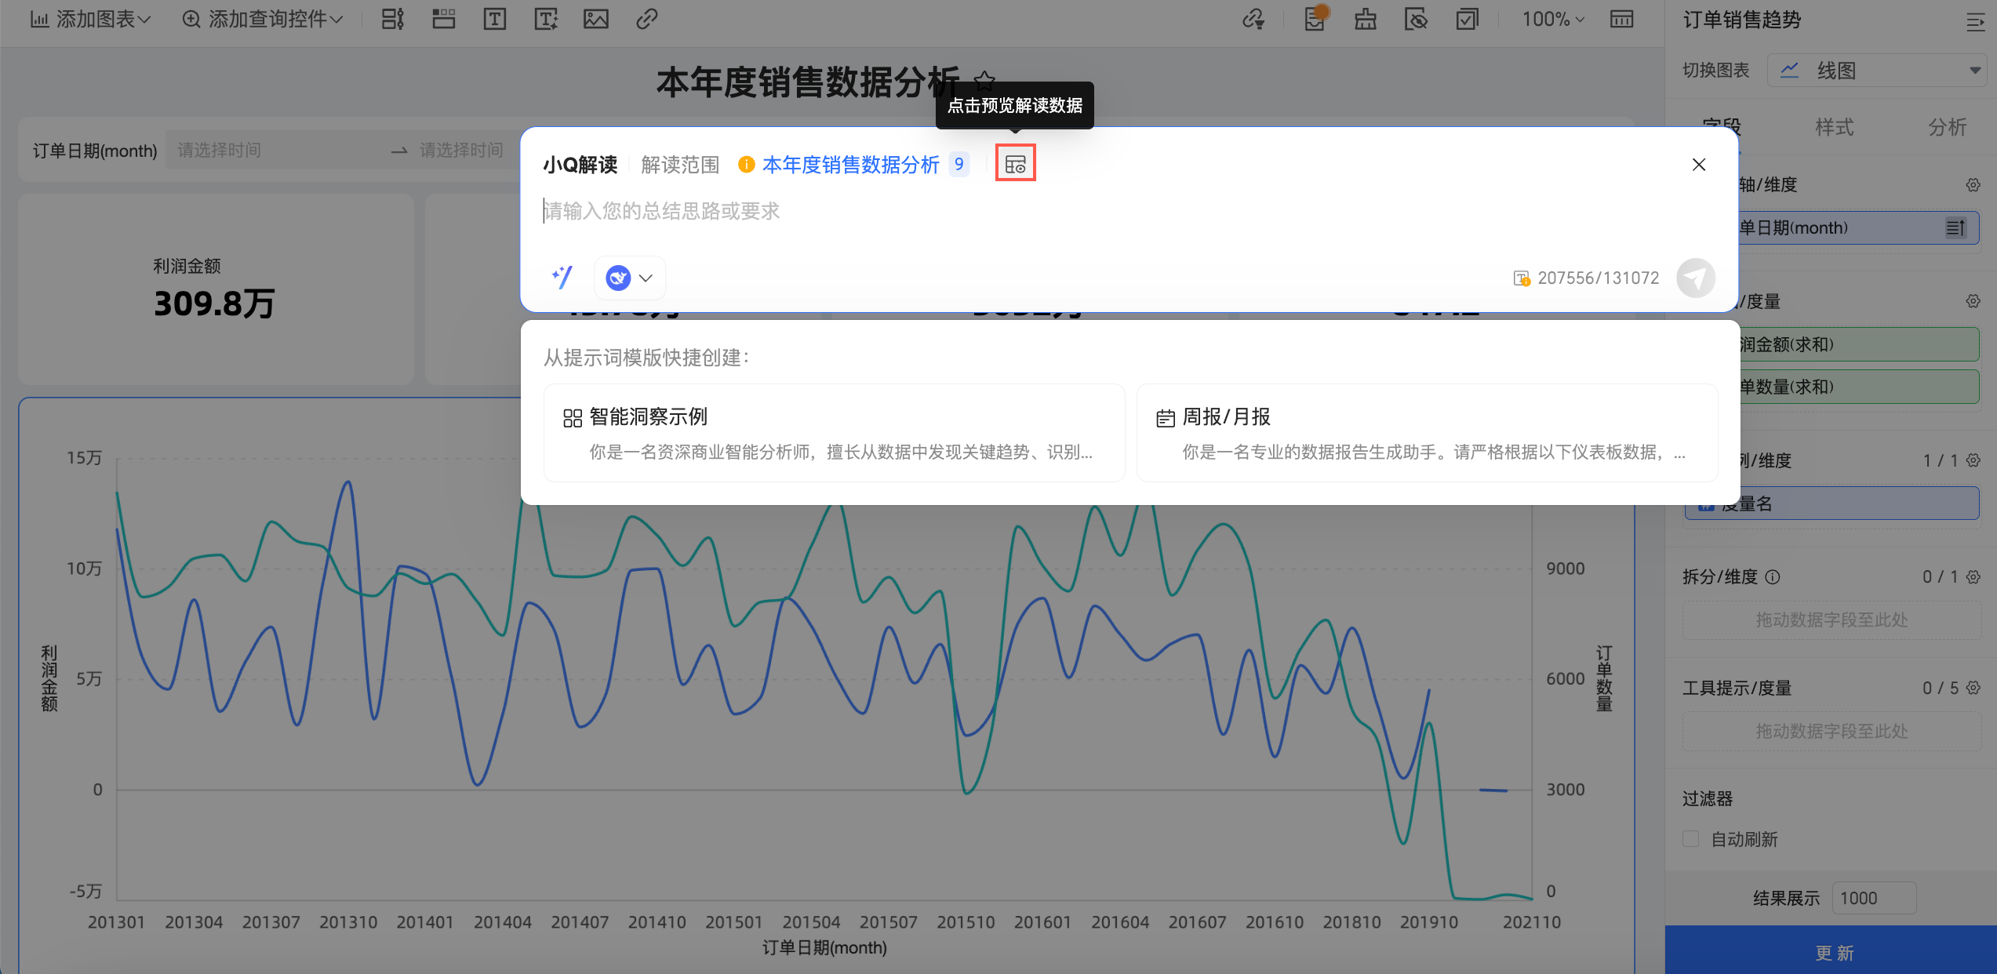The height and width of the screenshot is (974, 1997).
Task: Click the text box toolbar icon
Action: tap(495, 19)
